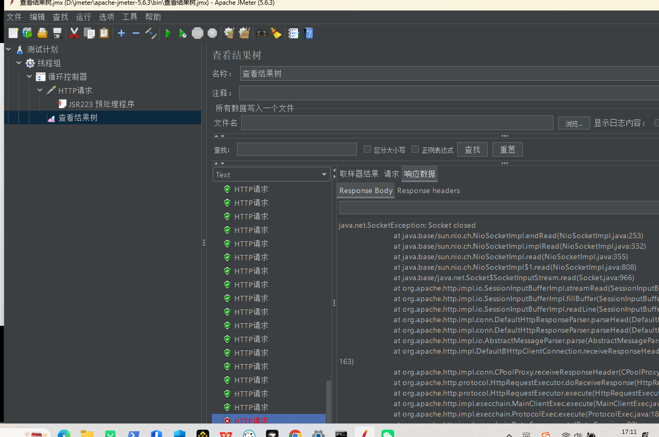Click the Cut scissors icon
The height and width of the screenshot is (437, 659).
pos(74,33)
